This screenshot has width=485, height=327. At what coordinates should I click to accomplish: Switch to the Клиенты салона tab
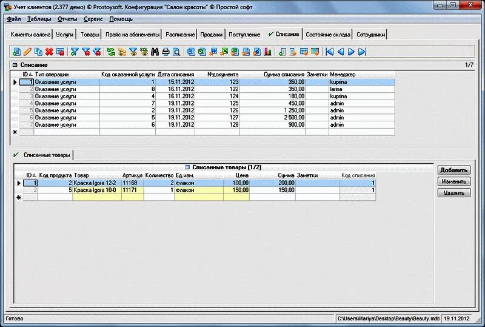click(x=30, y=35)
